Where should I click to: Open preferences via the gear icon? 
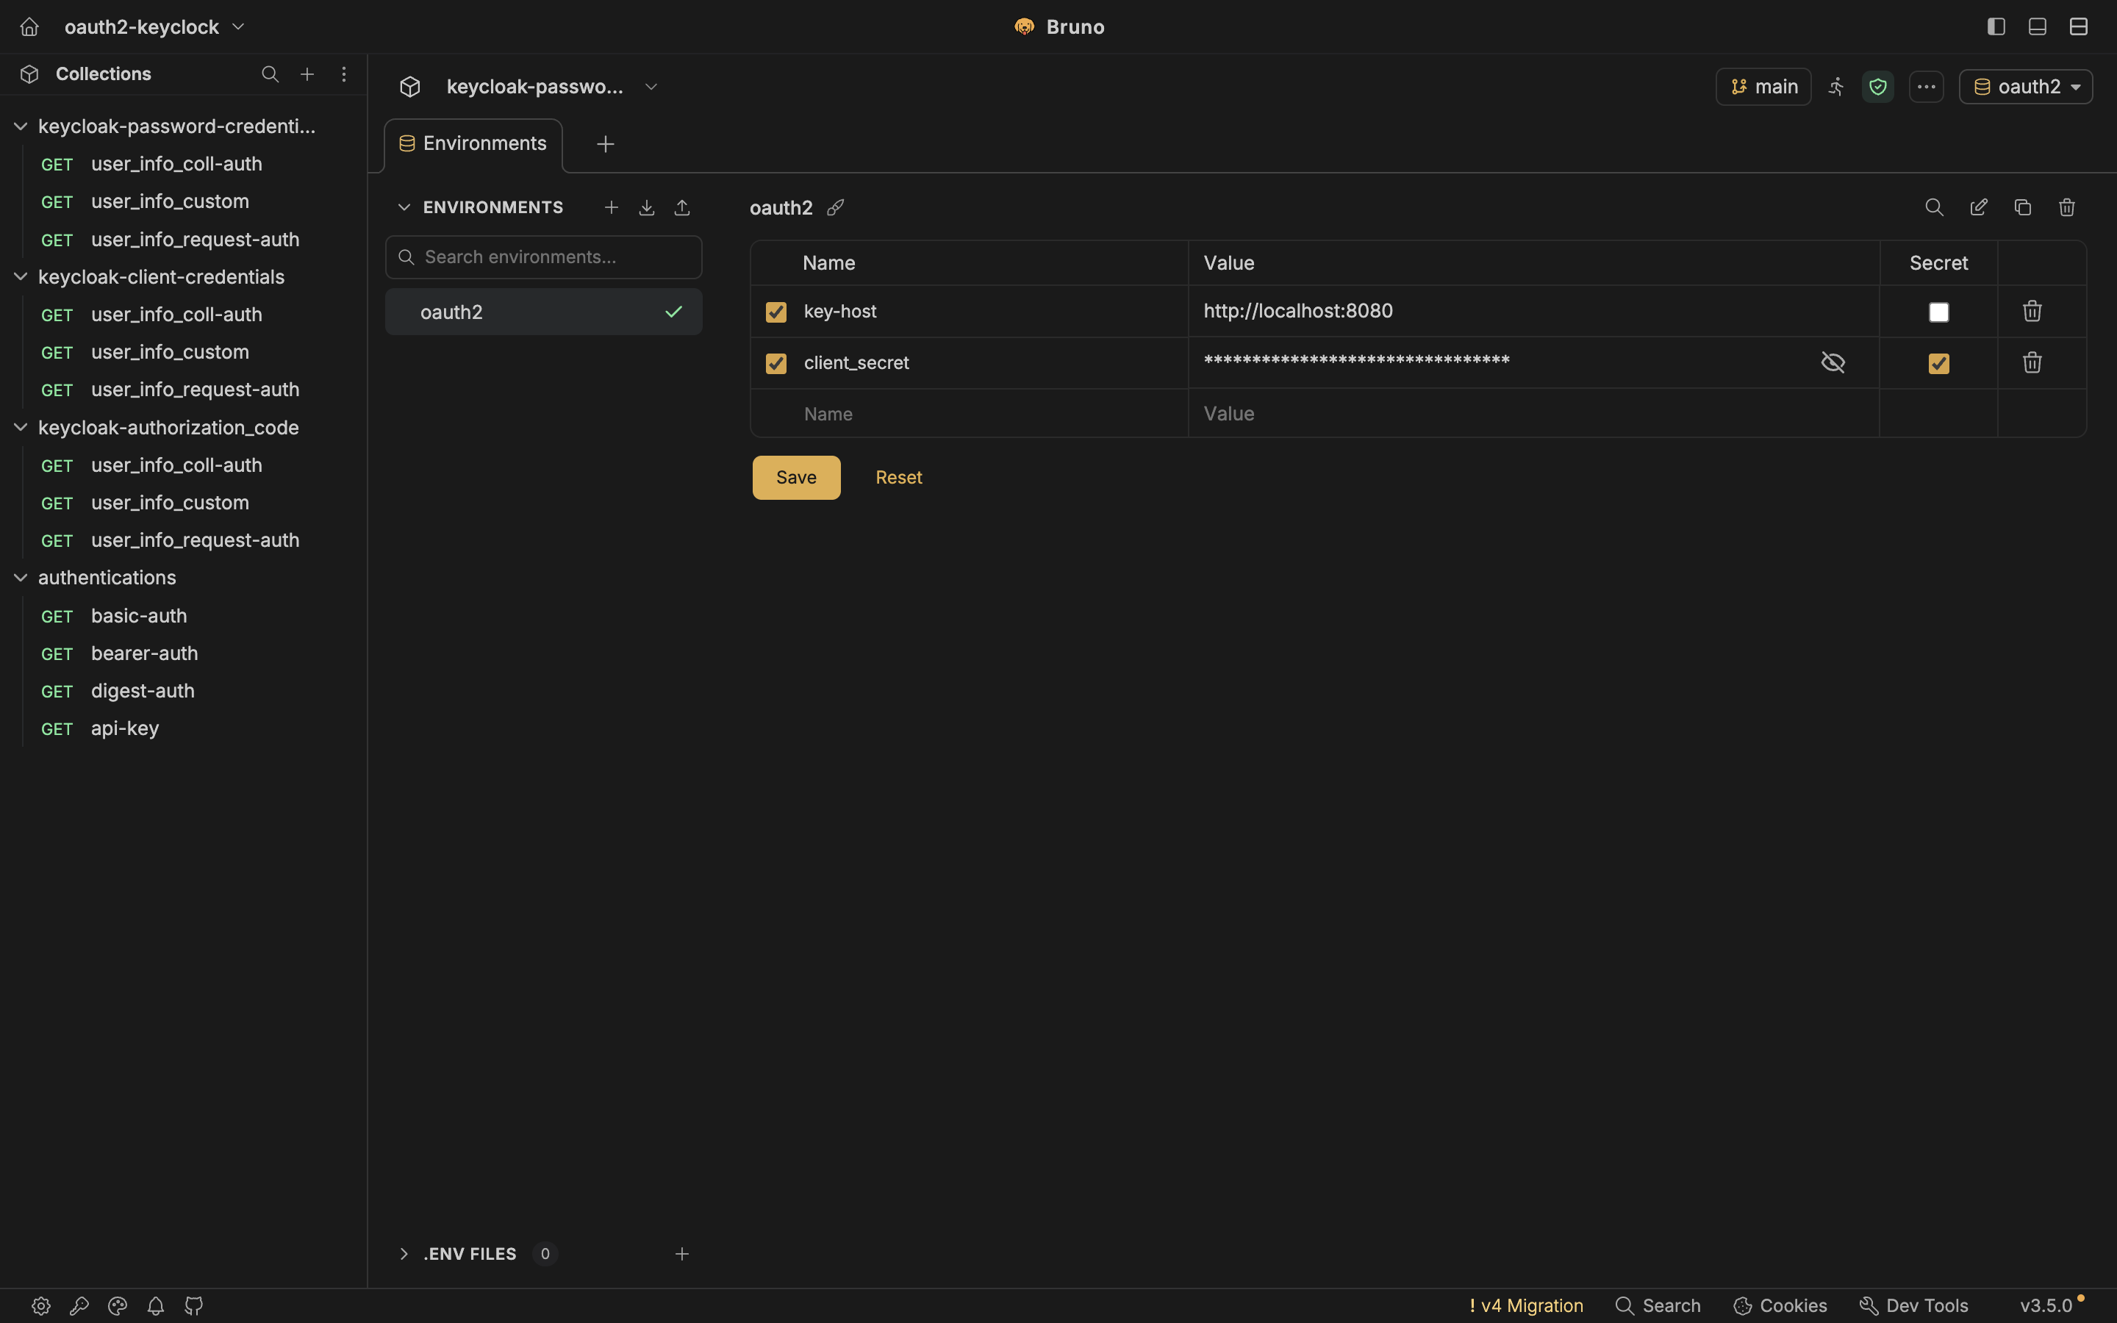point(41,1306)
